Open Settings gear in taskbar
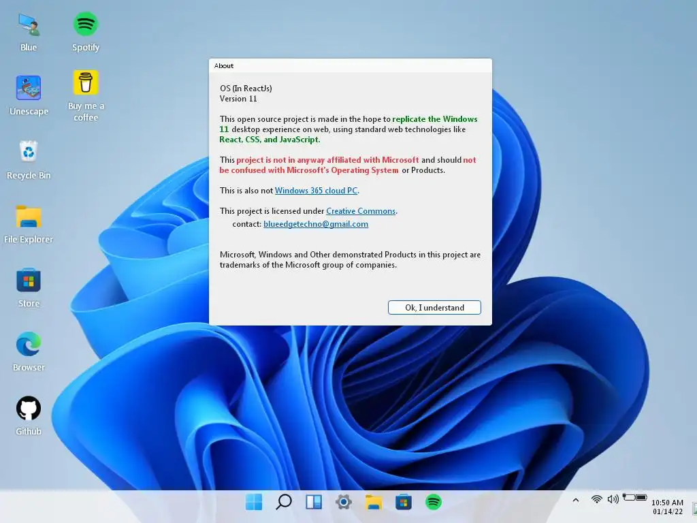Viewport: 697px width, 523px height. pos(344,502)
